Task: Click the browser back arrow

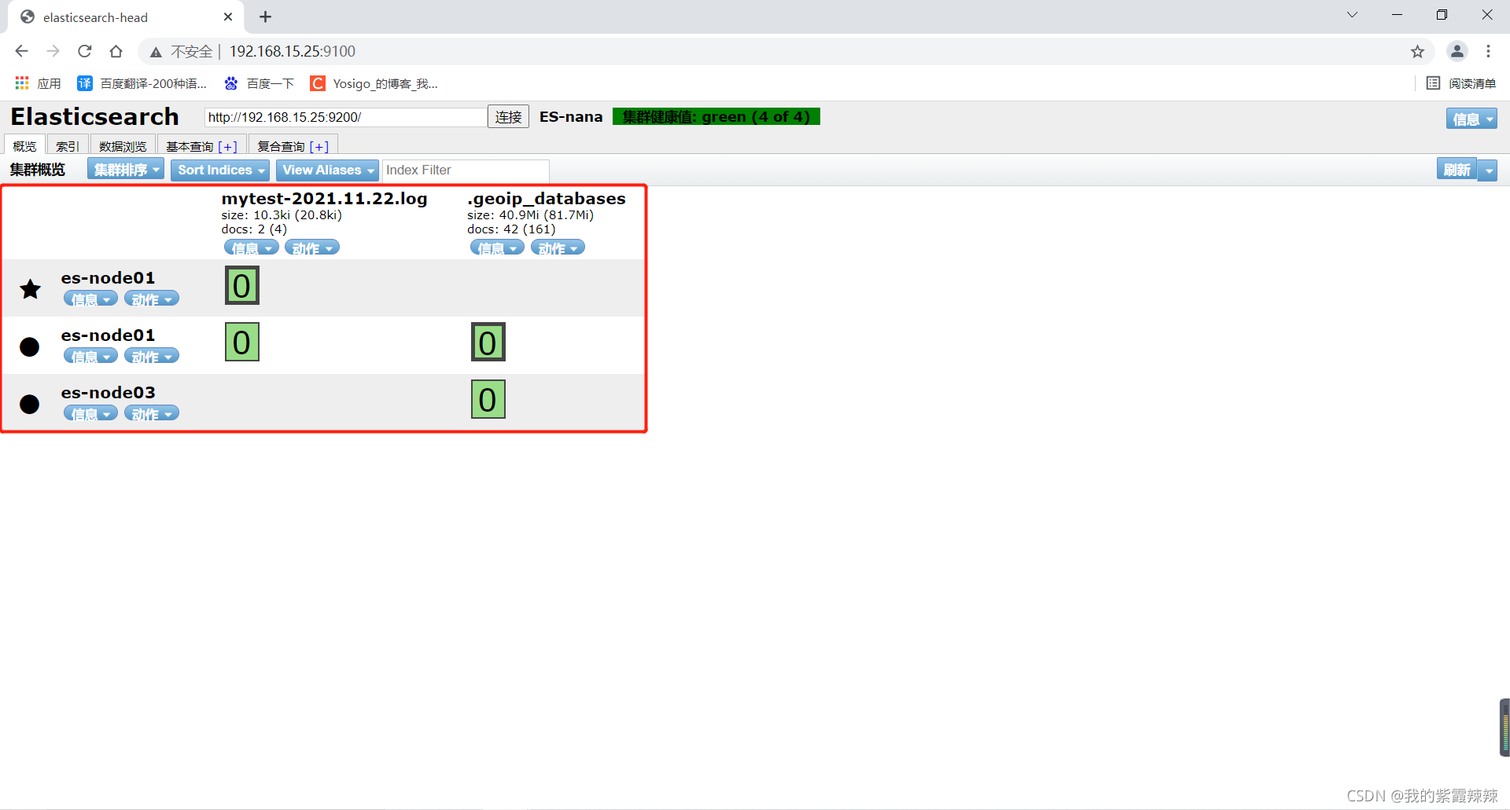Action: 21,51
